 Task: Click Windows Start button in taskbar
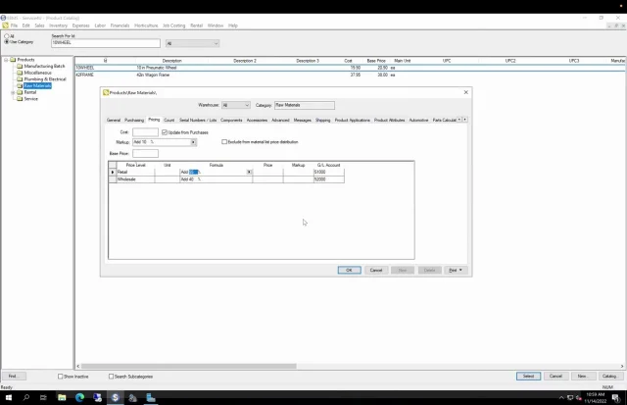click(7, 397)
